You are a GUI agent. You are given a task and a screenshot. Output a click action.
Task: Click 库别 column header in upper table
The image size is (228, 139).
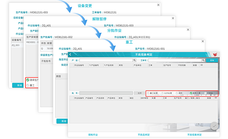(x=121, y=65)
